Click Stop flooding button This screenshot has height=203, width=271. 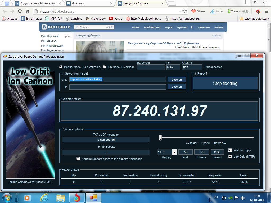point(225,83)
